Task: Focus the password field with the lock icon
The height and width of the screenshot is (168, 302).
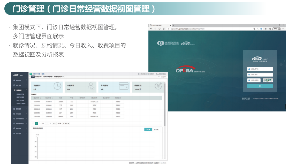Action: tap(260, 75)
